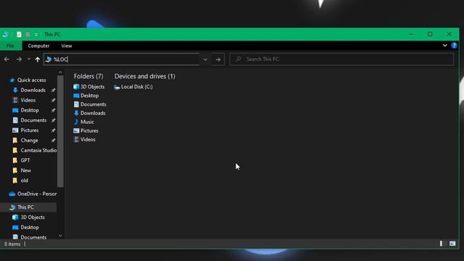Expand the ribbon with chevron
The image size is (464, 261).
pos(444,46)
